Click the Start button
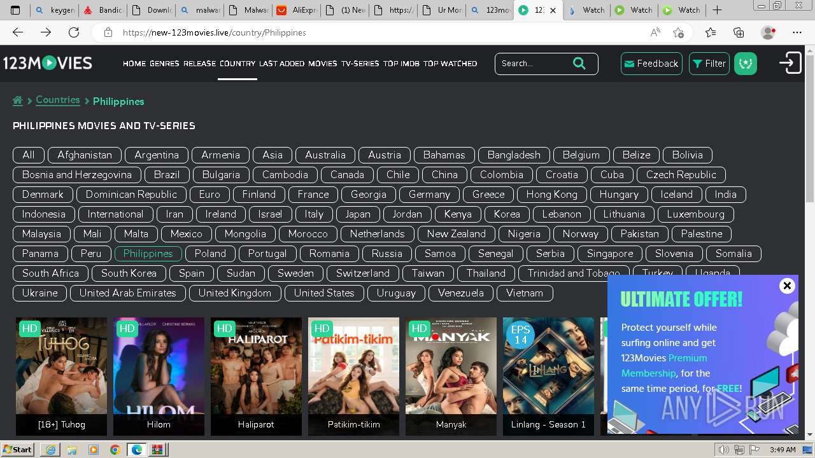 click(18, 450)
